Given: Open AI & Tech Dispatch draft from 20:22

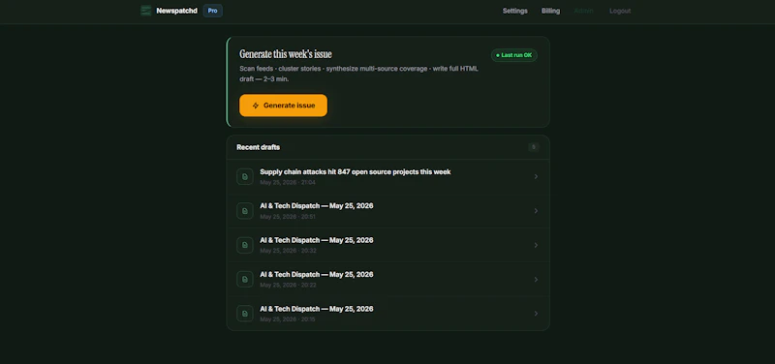Looking at the screenshot, I should (x=388, y=279).
